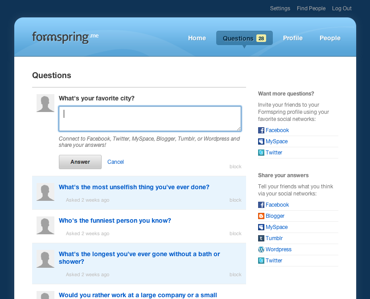
Task: Click the Tumblr icon in Share your answers
Action: [x=261, y=238]
